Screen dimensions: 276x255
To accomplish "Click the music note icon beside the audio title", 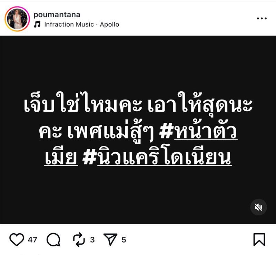I will 37,24.
